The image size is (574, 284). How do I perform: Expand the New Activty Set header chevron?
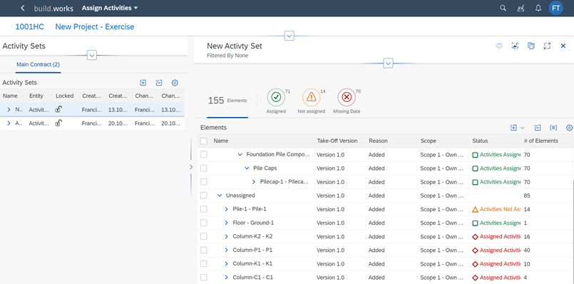coord(388,63)
